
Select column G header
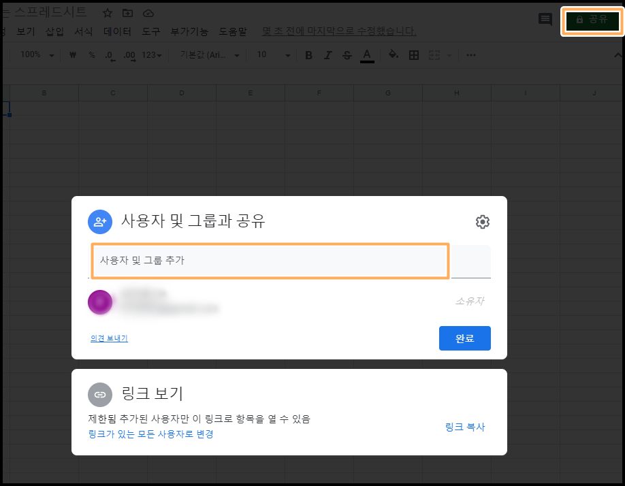(x=388, y=93)
